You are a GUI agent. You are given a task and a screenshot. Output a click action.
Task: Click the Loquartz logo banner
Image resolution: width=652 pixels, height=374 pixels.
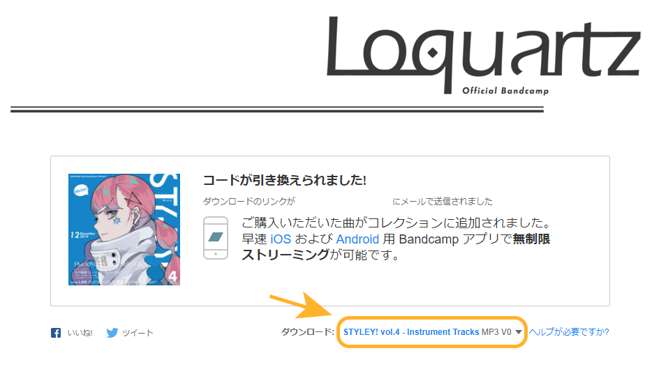482,54
